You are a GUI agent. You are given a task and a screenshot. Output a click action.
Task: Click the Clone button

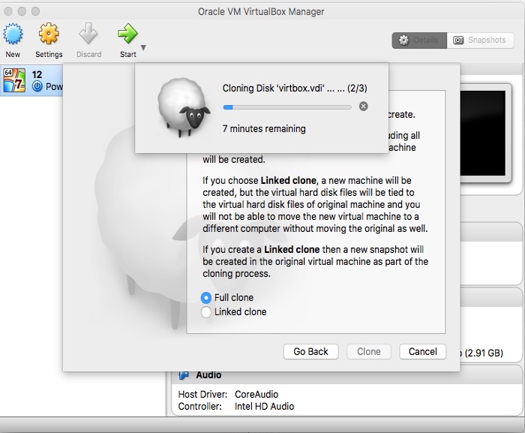[x=368, y=351]
